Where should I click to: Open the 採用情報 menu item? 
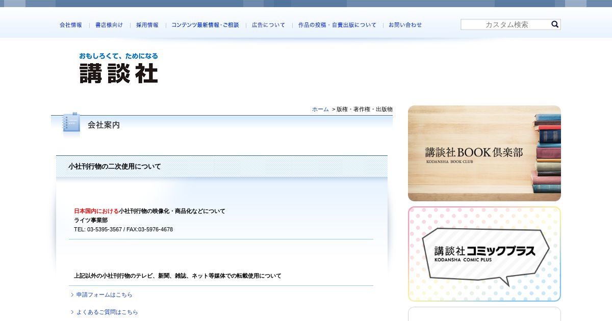click(147, 25)
